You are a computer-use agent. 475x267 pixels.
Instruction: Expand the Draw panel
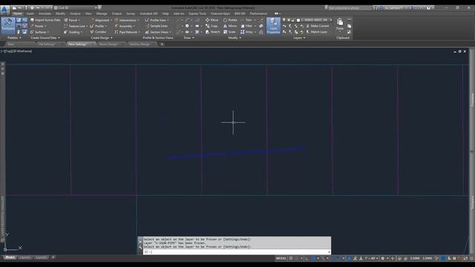189,38
